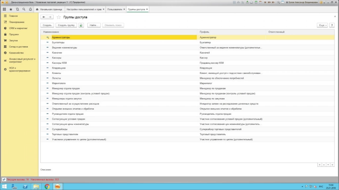Move down one row with list arrow
The width and height of the screenshot is (339, 190).
(x=328, y=165)
